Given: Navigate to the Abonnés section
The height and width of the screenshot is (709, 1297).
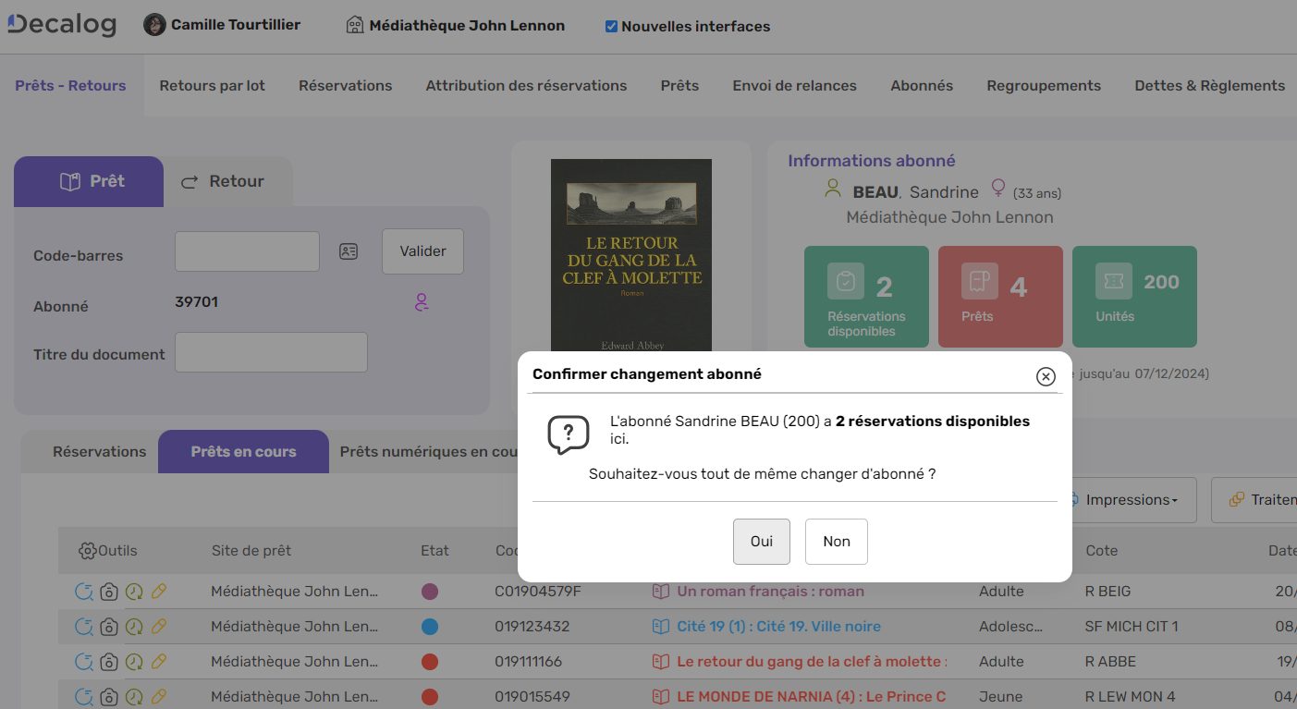Looking at the screenshot, I should (921, 85).
